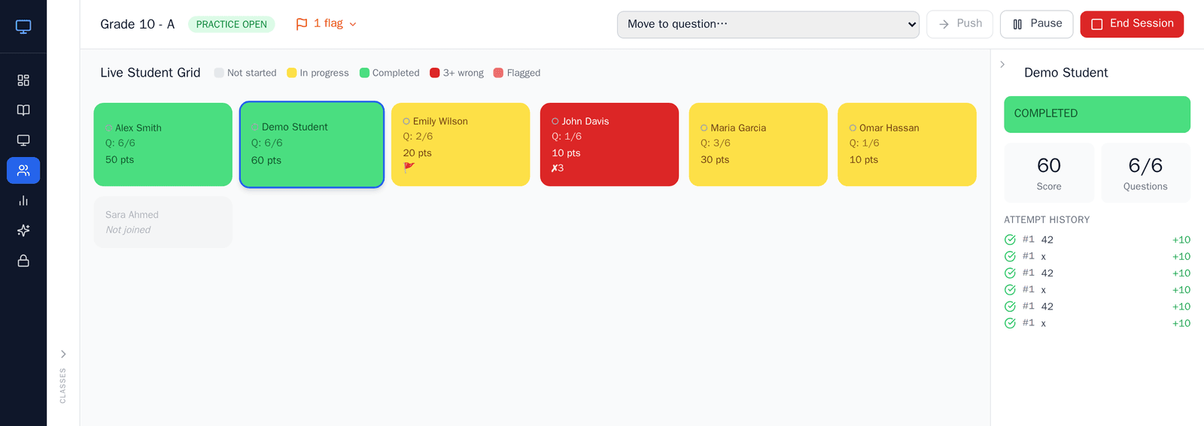Select Emily Wilson student card
The width and height of the screenshot is (1204, 426).
click(x=461, y=144)
